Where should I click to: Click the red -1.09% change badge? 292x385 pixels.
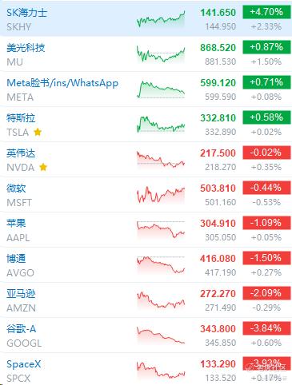[266, 223]
